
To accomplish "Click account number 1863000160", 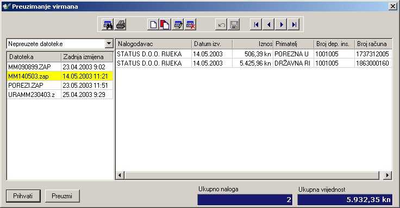I will [373, 63].
